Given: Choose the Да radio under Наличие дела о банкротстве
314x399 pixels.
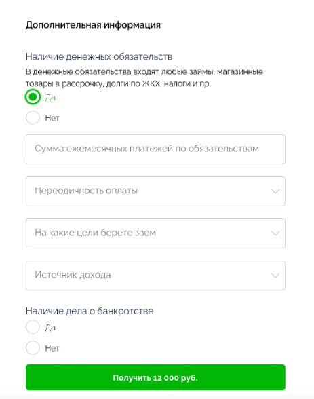Looking at the screenshot, I should [x=33, y=327].
